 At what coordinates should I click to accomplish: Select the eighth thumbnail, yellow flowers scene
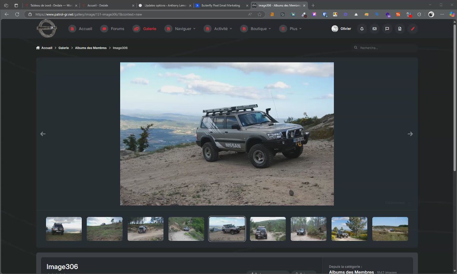(349, 229)
